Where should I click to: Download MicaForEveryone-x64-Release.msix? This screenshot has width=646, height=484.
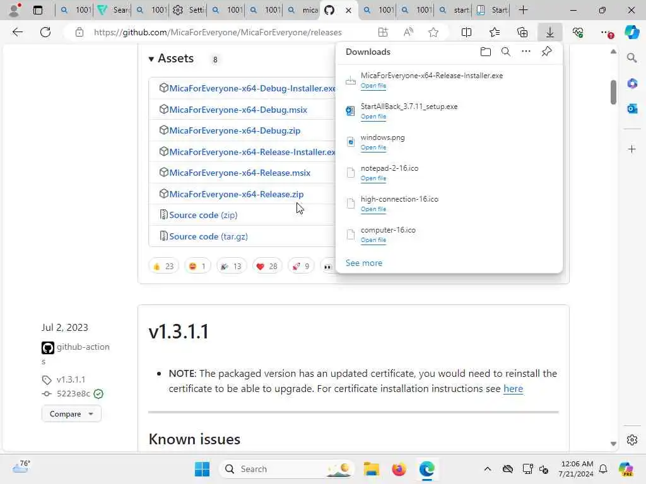pos(240,173)
